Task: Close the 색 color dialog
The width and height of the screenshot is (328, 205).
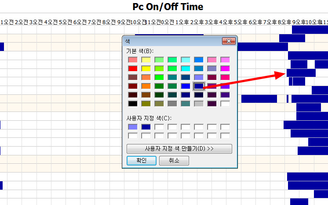Action: (x=228, y=41)
